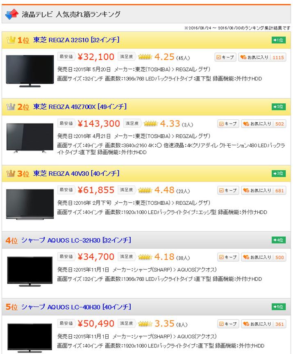Open the REGZA 32S10 TV thumbnail image
293x354 pixels.
pos(30,71)
